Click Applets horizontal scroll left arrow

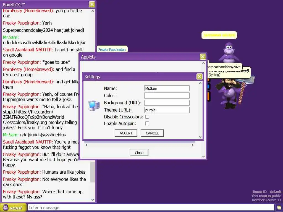[87, 145]
